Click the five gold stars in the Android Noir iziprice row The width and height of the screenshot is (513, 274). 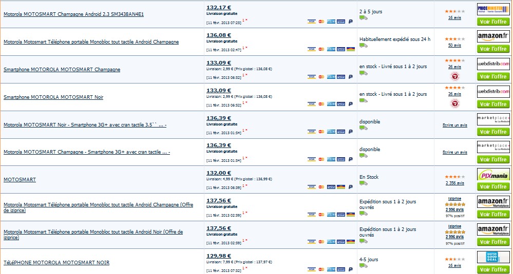point(455,231)
